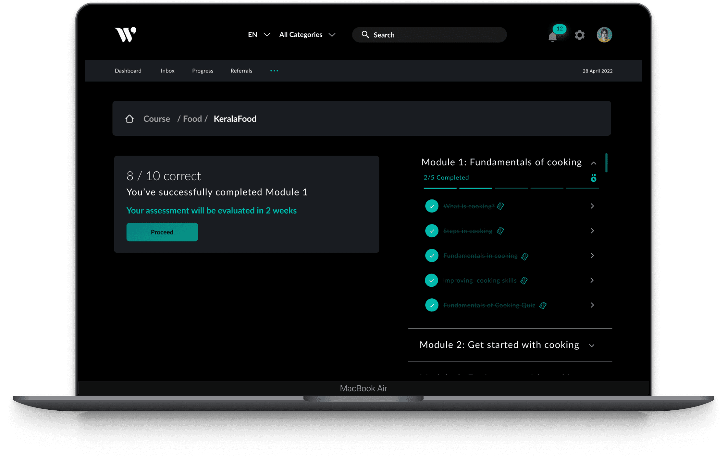Open the EN language dropdown
Screen dimensions: 727x463
[259, 35]
